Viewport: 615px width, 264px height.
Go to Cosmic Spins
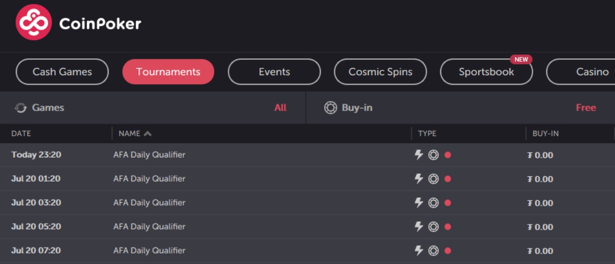(x=380, y=72)
